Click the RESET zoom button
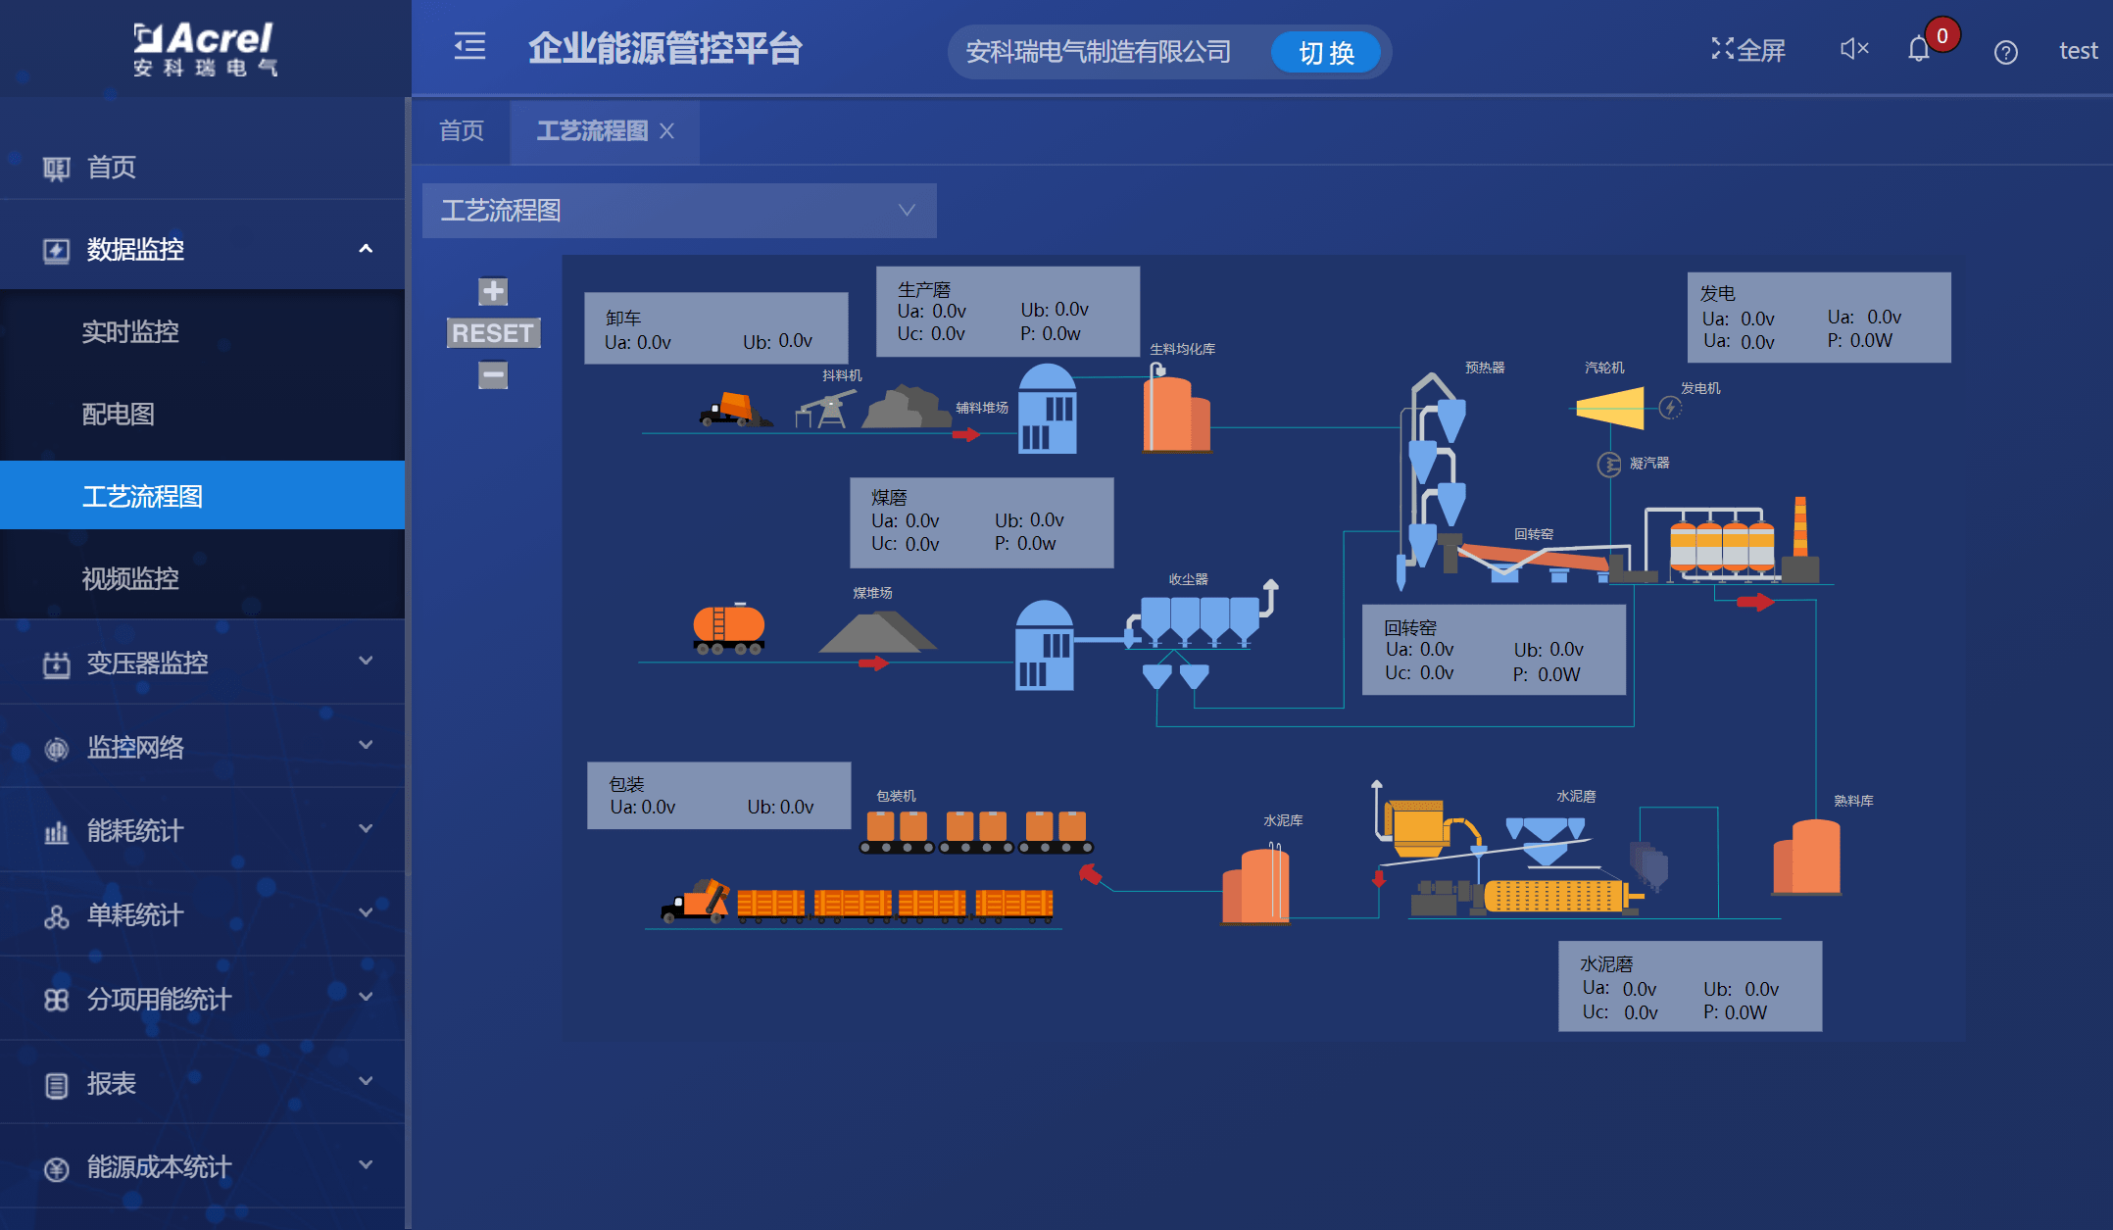The image size is (2113, 1230). click(x=493, y=333)
